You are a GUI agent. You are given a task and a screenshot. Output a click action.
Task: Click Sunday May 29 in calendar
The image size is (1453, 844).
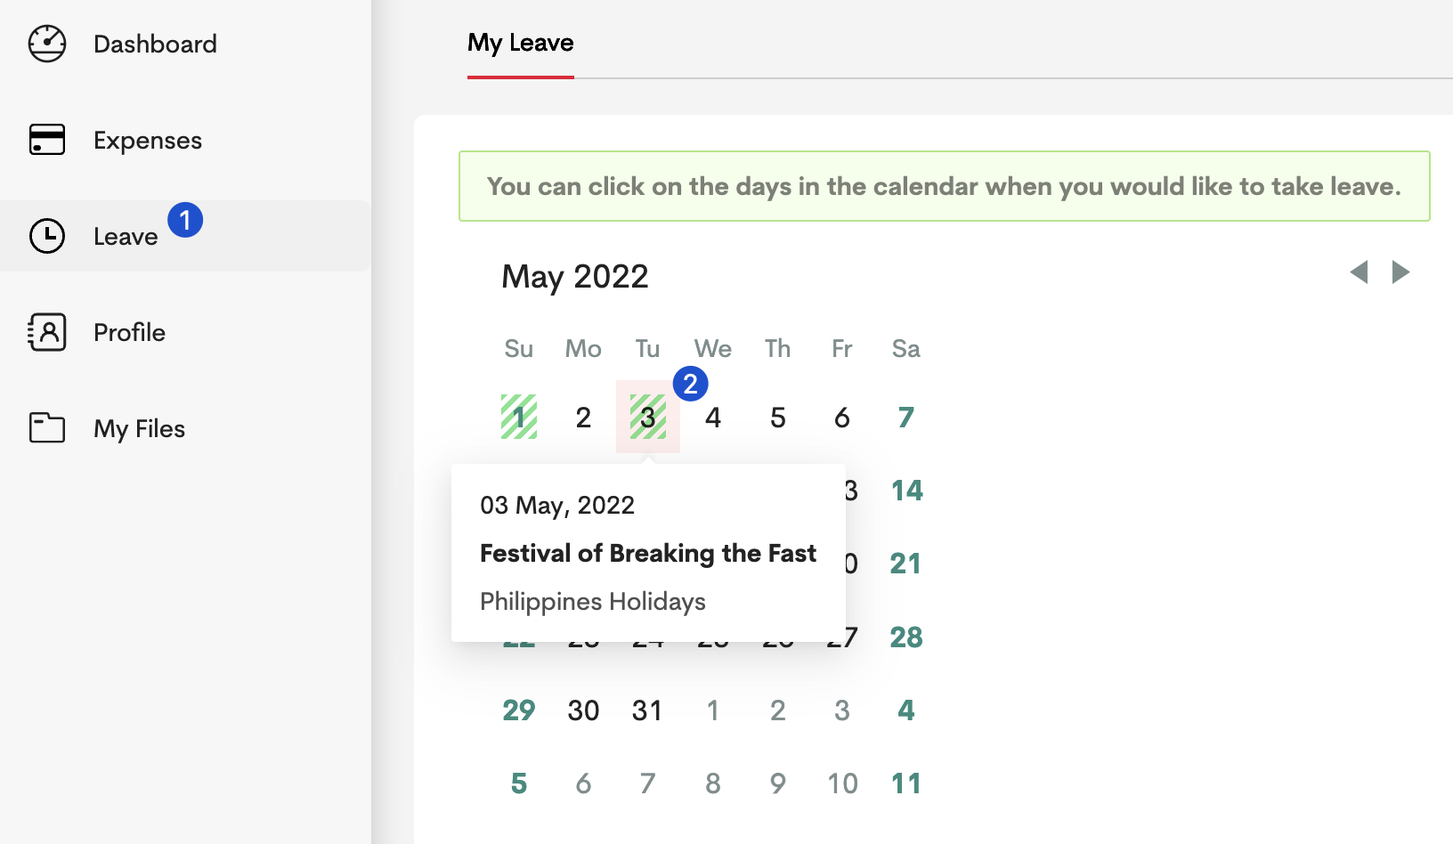[x=519, y=710]
